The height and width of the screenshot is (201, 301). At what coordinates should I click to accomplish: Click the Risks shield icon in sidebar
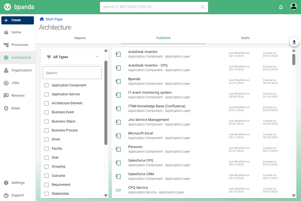[6, 108]
